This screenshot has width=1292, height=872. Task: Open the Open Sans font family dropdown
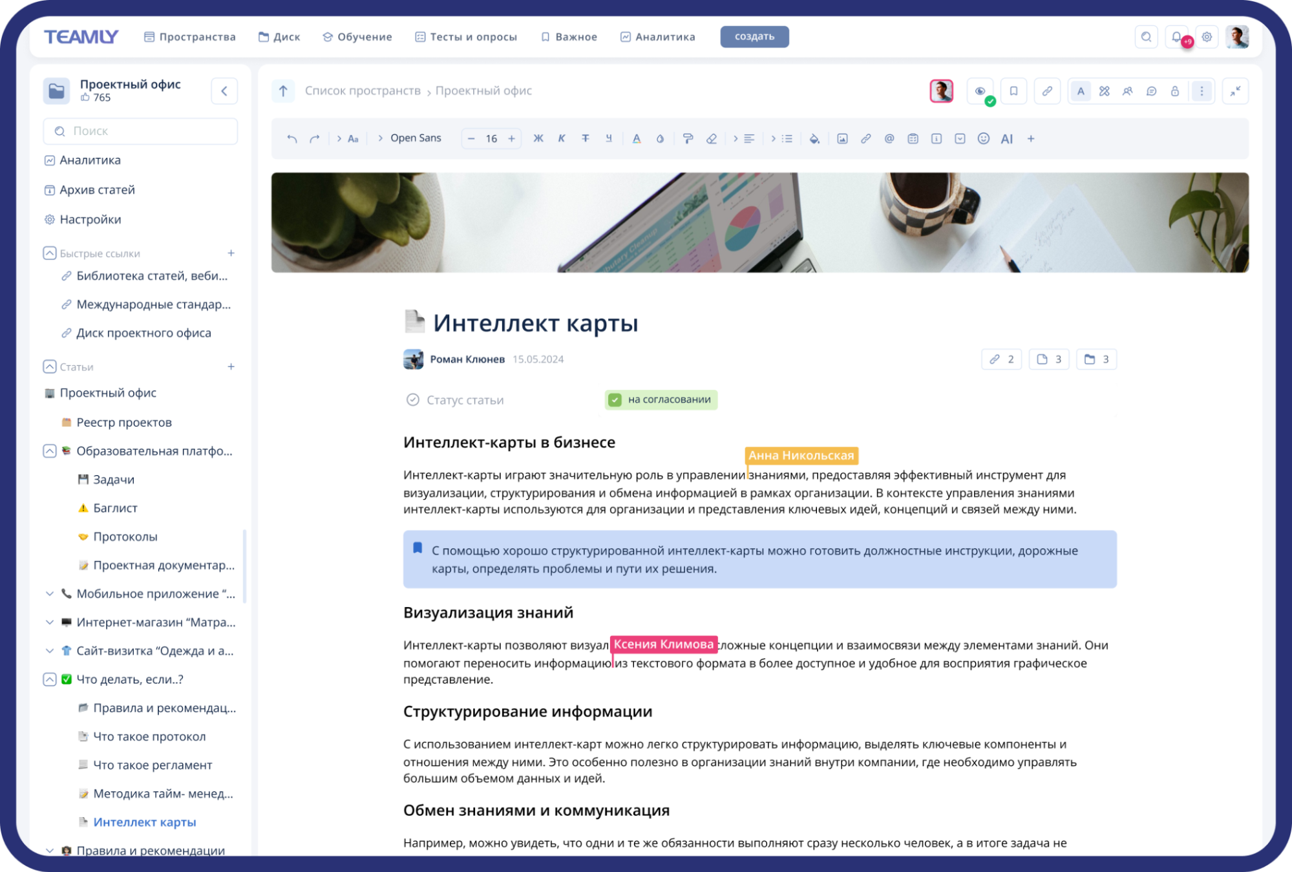[414, 138]
